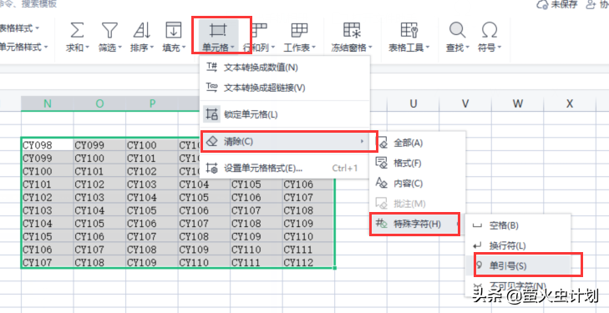Click the T# icon beside 文本转换成数值
This screenshot has height=313, width=609.
point(211,67)
